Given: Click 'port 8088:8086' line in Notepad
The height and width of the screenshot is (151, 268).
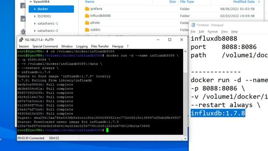Looking at the screenshot, I should pyautogui.click(x=224, y=47).
